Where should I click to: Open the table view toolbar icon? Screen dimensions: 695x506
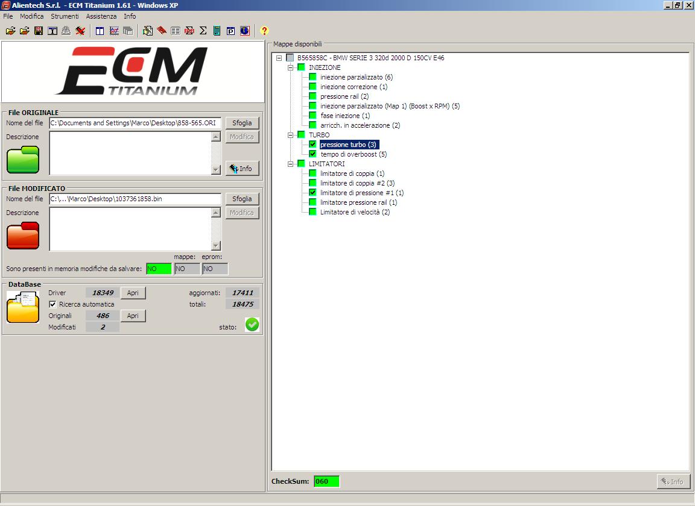click(100, 31)
